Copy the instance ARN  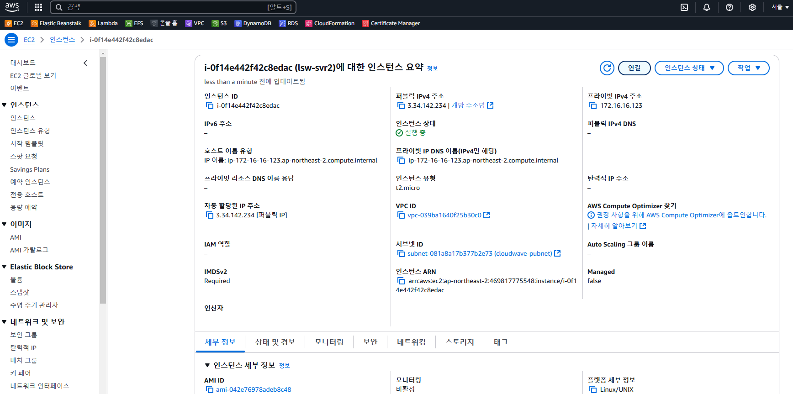tap(401, 281)
